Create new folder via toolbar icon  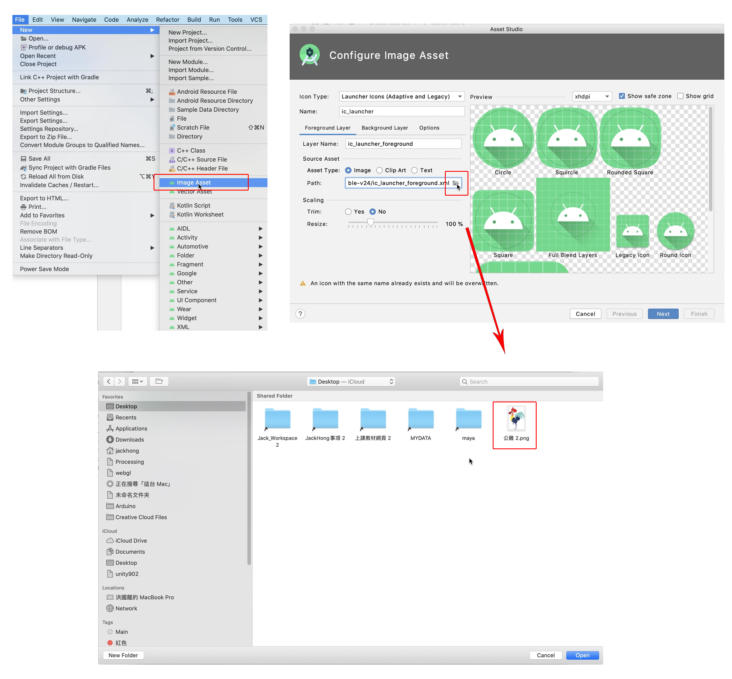159,381
